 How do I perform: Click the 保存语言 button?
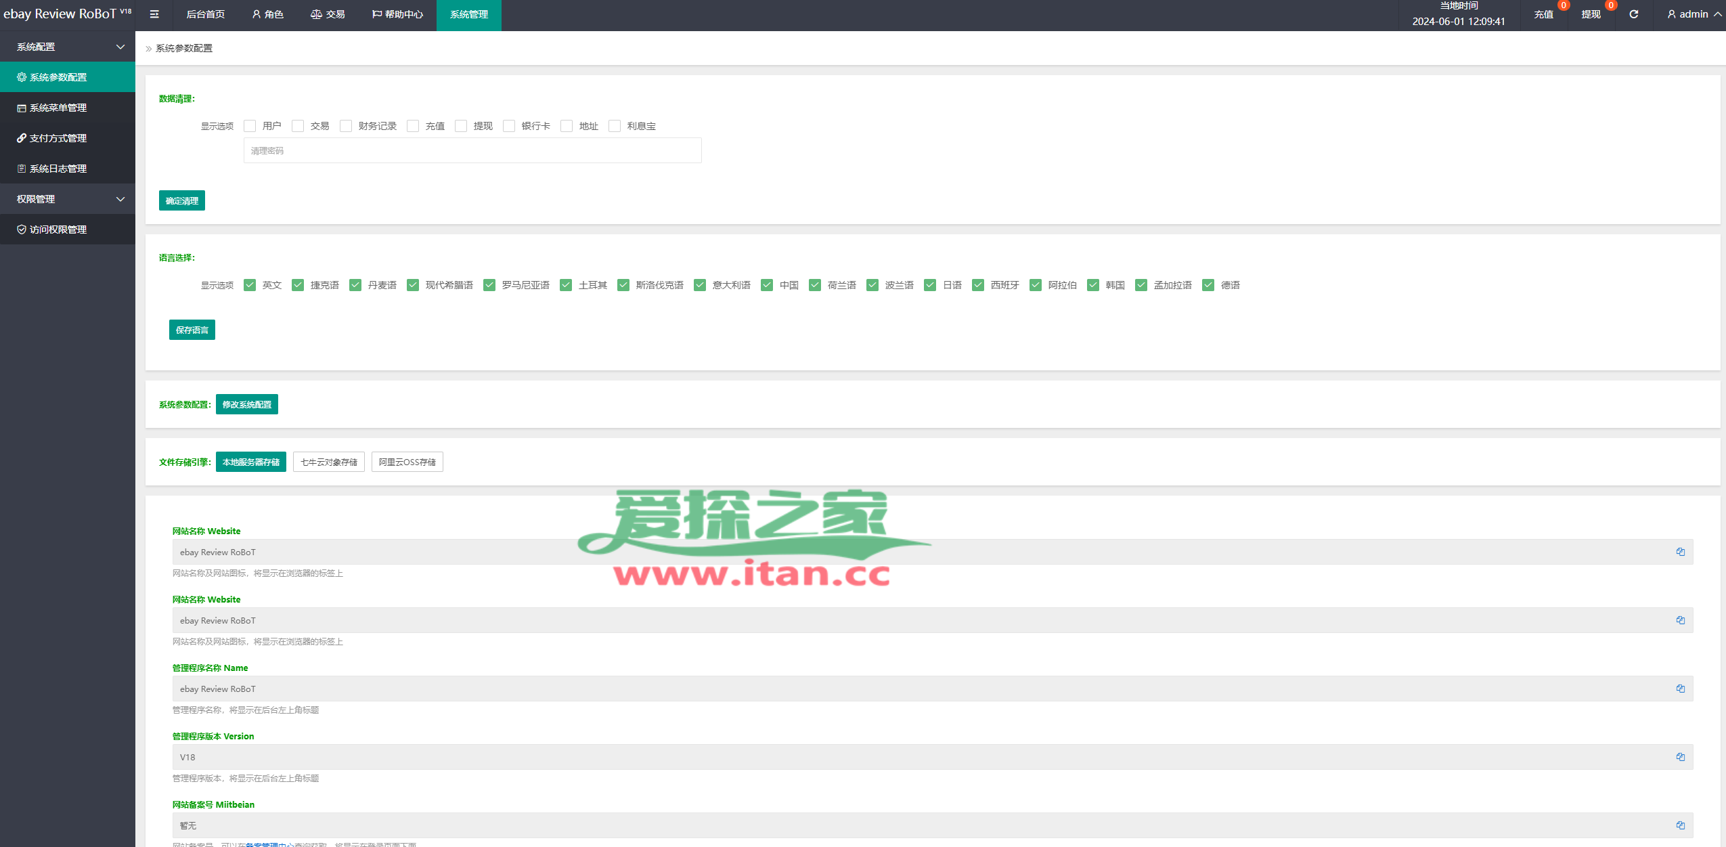click(x=192, y=330)
